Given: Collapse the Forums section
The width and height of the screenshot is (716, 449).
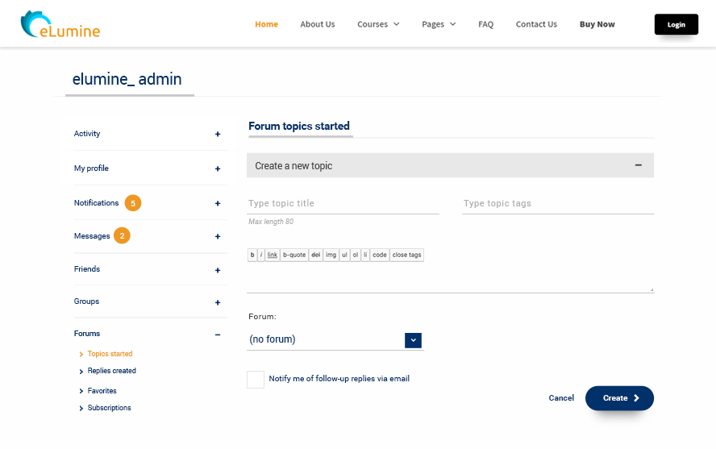Looking at the screenshot, I should coord(218,335).
